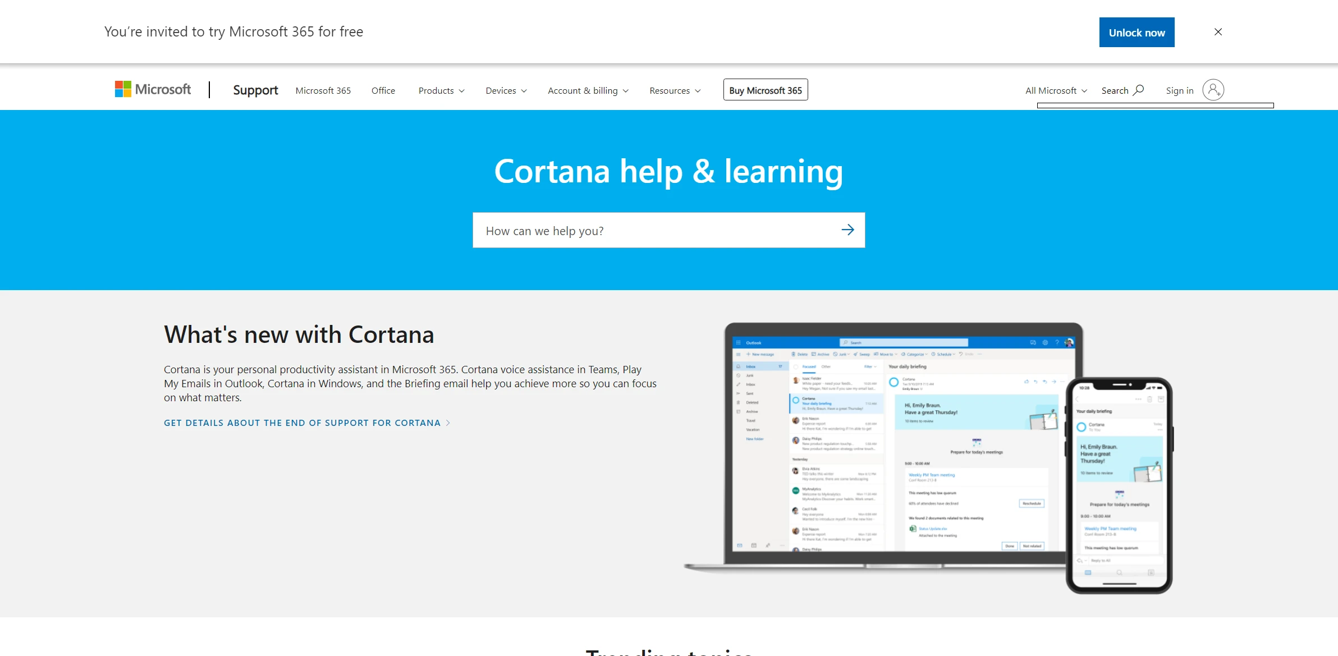The height and width of the screenshot is (656, 1338).
Task: Click the Unlock now button
Action: point(1137,33)
